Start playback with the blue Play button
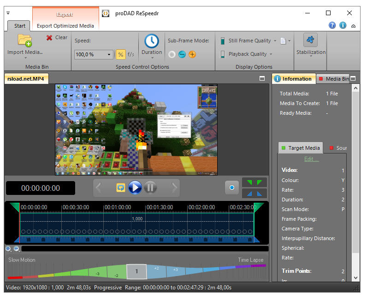 click(x=135, y=188)
